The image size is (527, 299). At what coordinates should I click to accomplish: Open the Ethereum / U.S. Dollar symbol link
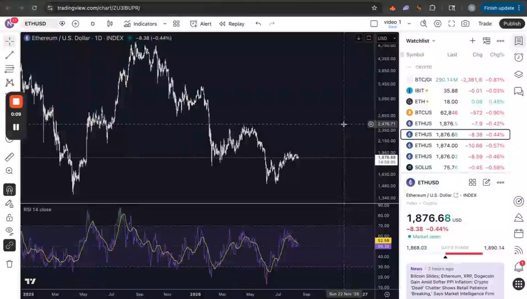tap(432, 195)
